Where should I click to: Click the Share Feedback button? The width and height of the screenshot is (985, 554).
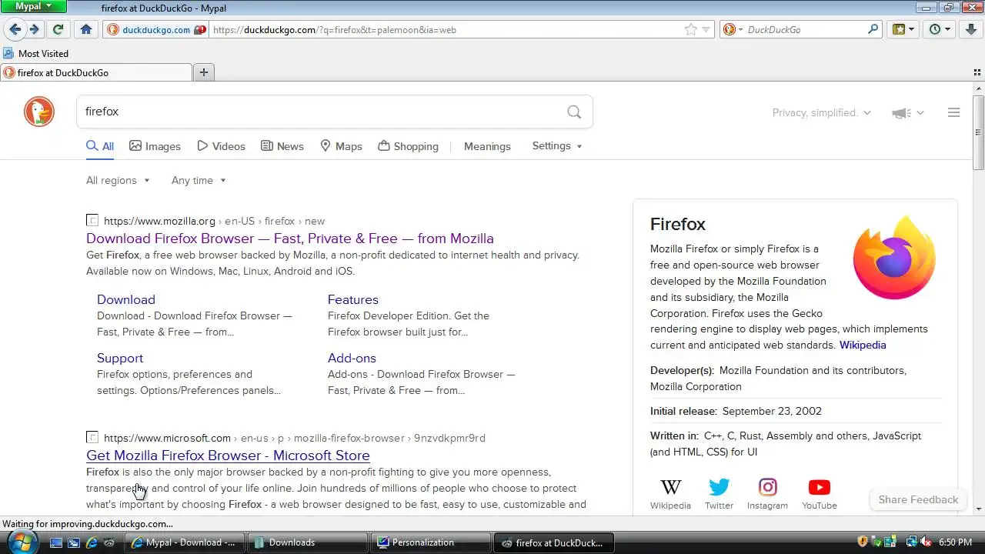point(918,499)
